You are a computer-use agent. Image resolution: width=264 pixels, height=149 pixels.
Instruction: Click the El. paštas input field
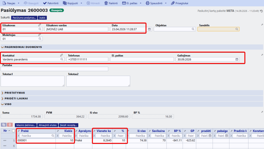pyautogui.click(x=142, y=59)
